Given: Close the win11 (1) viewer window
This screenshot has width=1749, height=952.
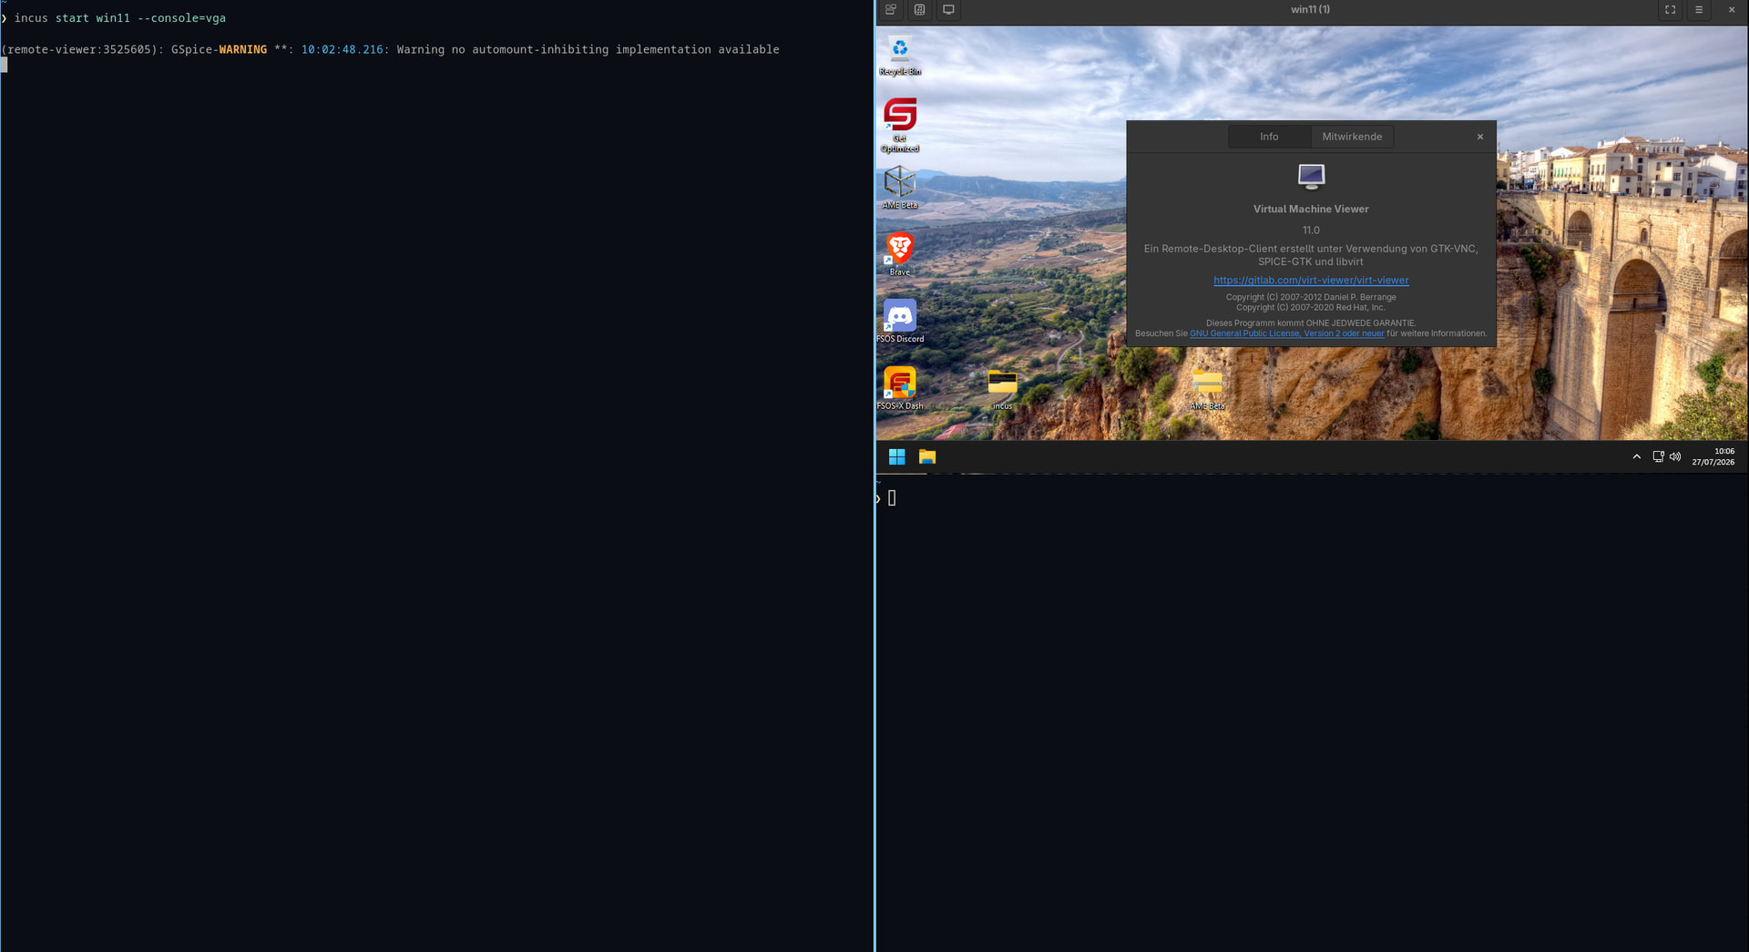Looking at the screenshot, I should click(1732, 10).
